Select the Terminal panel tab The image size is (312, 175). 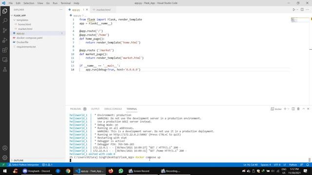click(x=132, y=109)
